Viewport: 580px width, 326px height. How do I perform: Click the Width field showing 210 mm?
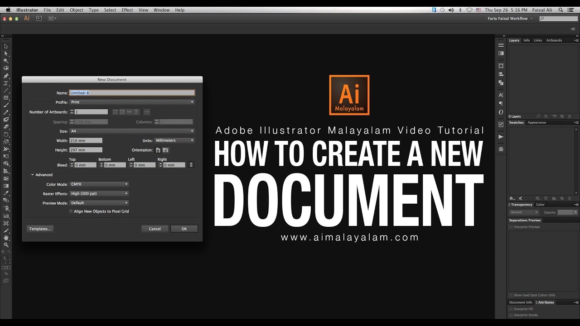tap(86, 140)
